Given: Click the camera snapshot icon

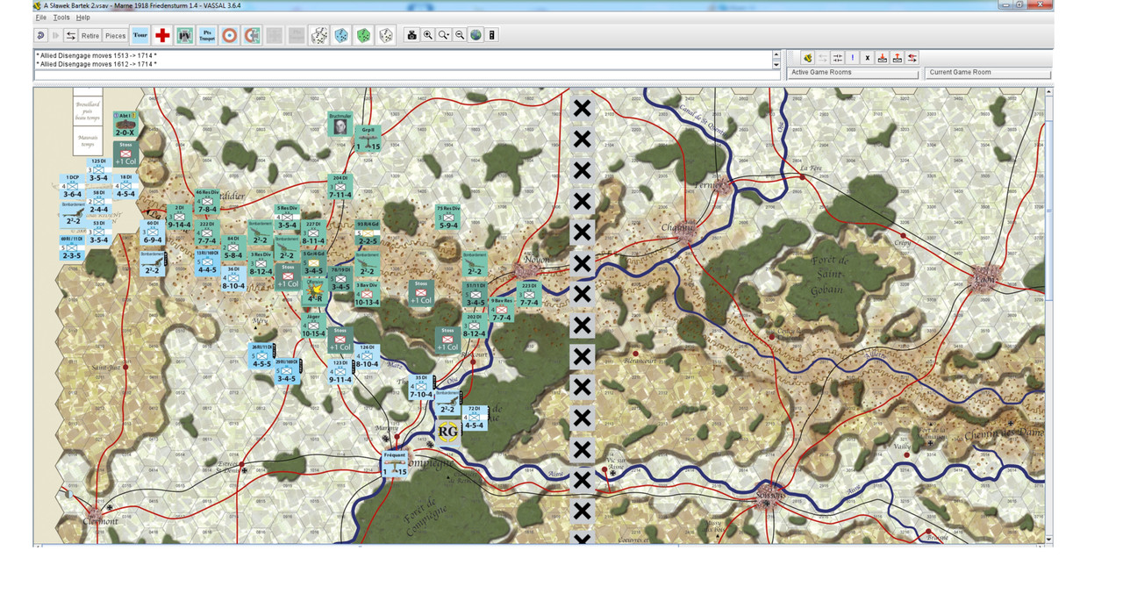Looking at the screenshot, I should (x=411, y=35).
